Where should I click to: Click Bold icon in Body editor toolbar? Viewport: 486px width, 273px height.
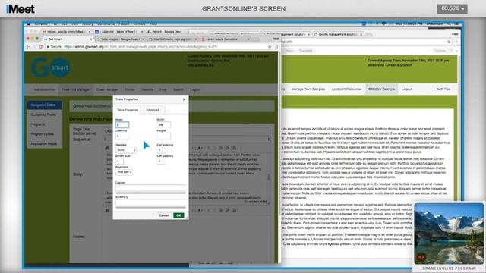pos(108,148)
